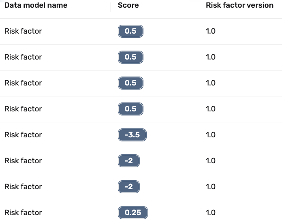Viewport: 282px width, 222px height.
Task: Click version 1.0 in the first row
Action: 211,31
